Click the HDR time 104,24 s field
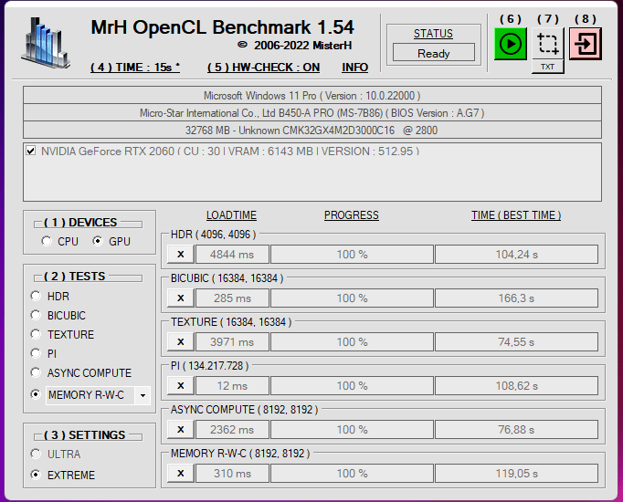This screenshot has height=502, width=623. click(516, 255)
